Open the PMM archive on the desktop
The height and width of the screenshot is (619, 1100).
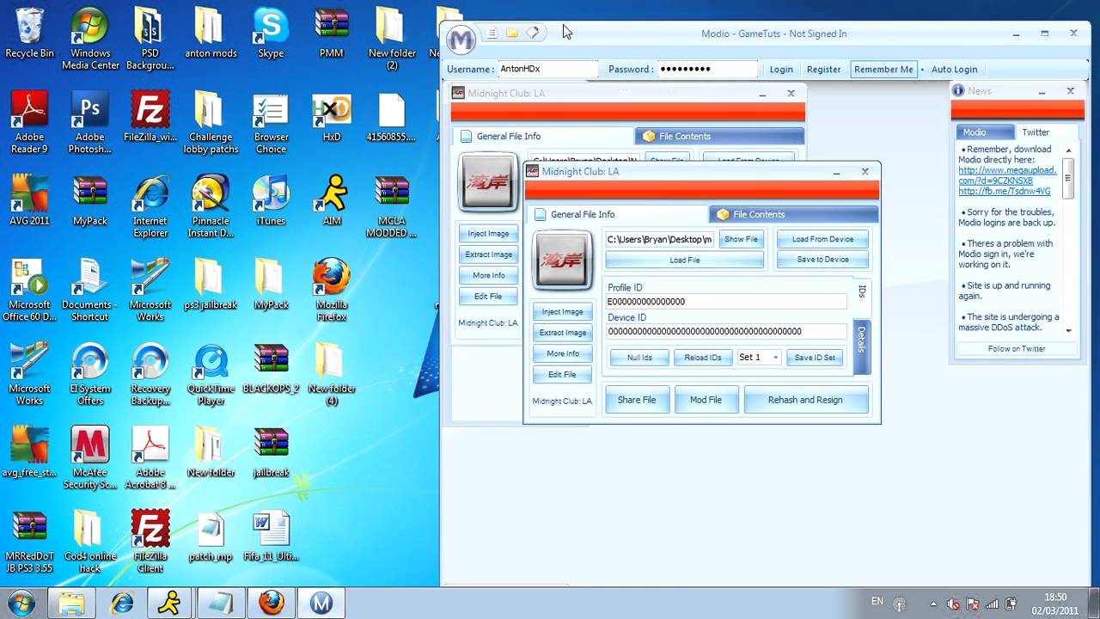332,33
